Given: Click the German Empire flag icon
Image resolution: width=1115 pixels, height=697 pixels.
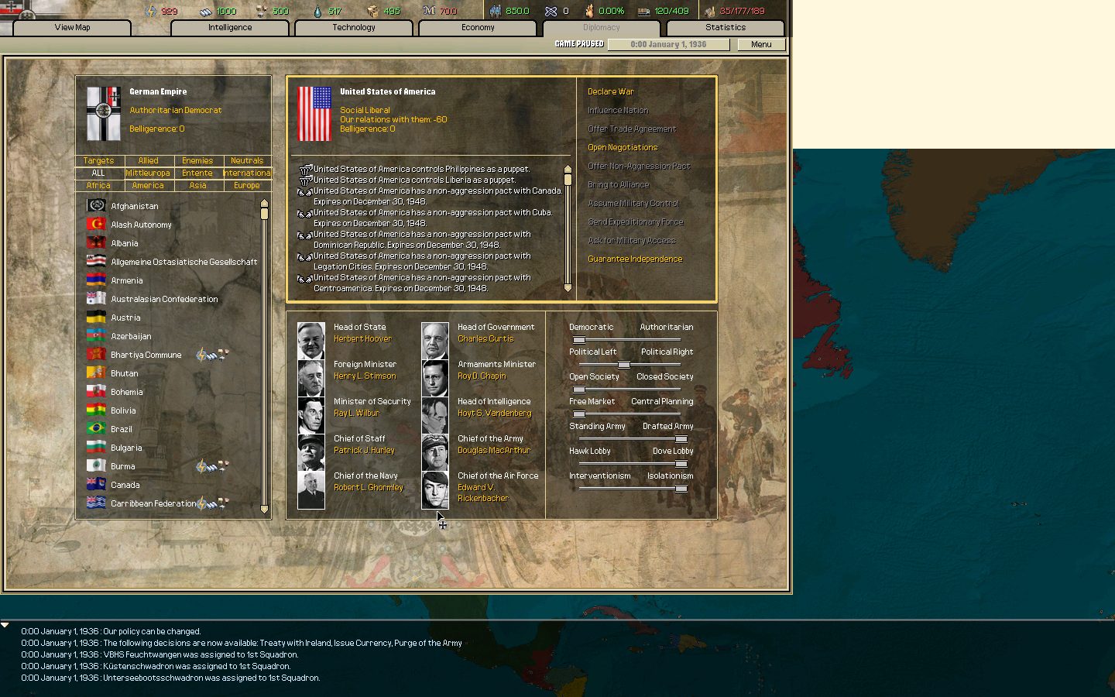Looking at the screenshot, I should click(104, 114).
